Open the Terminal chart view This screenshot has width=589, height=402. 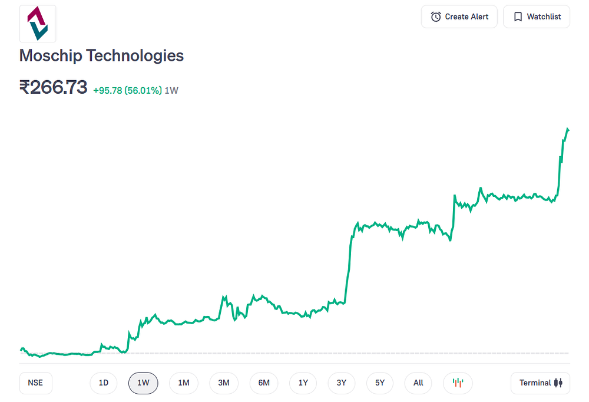pos(540,383)
